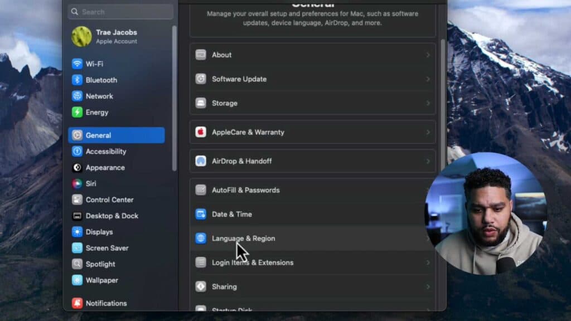Image resolution: width=571 pixels, height=321 pixels.
Task: Click the Notifications bell icon
Action: tap(77, 303)
